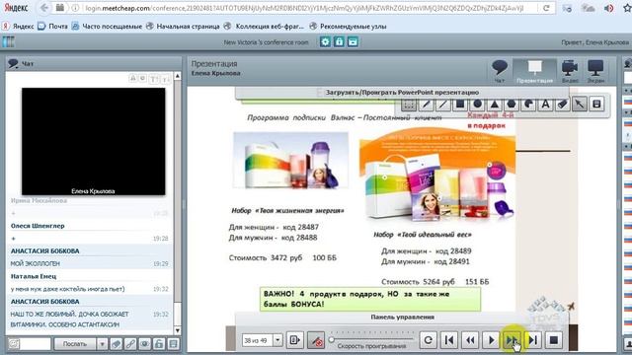This screenshot has width=632, height=355.
Task: Open room settings gear icon
Action: 325,41
